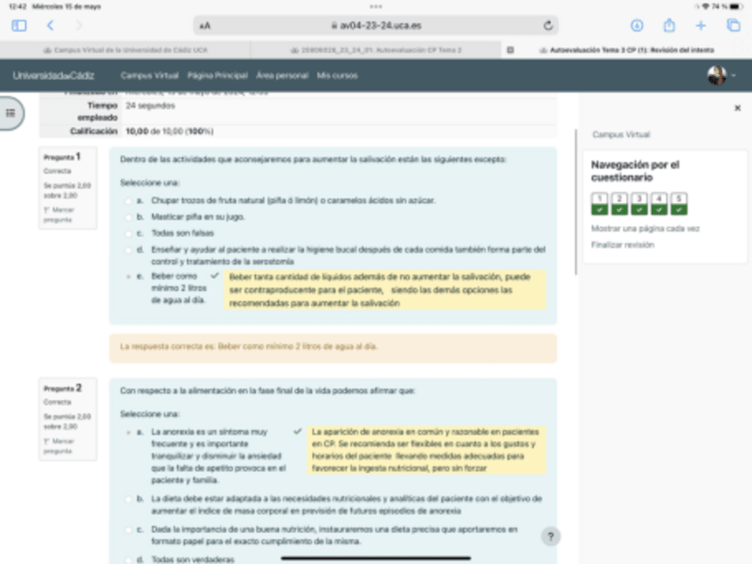This screenshot has width=752, height=564.
Task: Click the Campus Virtual drawer heading
Action: (621, 135)
